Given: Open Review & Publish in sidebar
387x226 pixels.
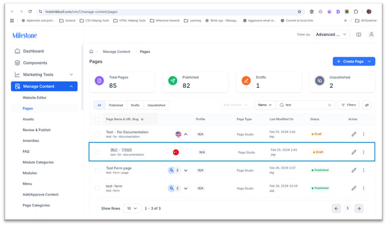Looking at the screenshot, I should (x=36, y=130).
